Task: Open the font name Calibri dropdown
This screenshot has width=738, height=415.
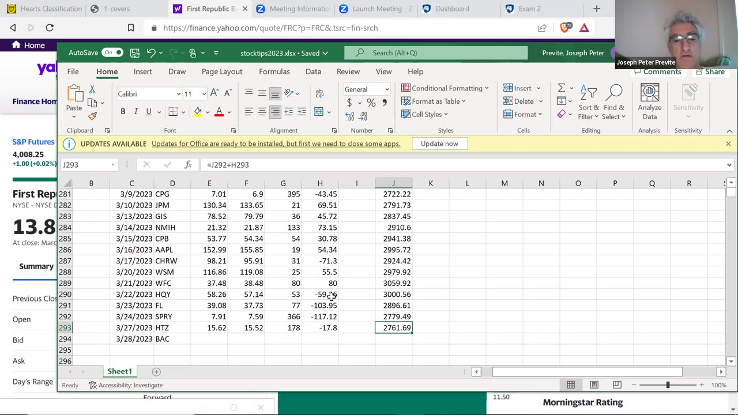Action: pos(178,94)
